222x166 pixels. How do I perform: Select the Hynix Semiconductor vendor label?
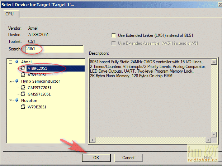tap(41, 81)
